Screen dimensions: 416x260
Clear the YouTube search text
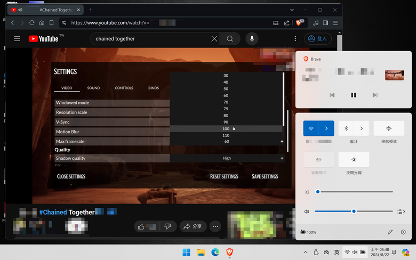coord(214,39)
